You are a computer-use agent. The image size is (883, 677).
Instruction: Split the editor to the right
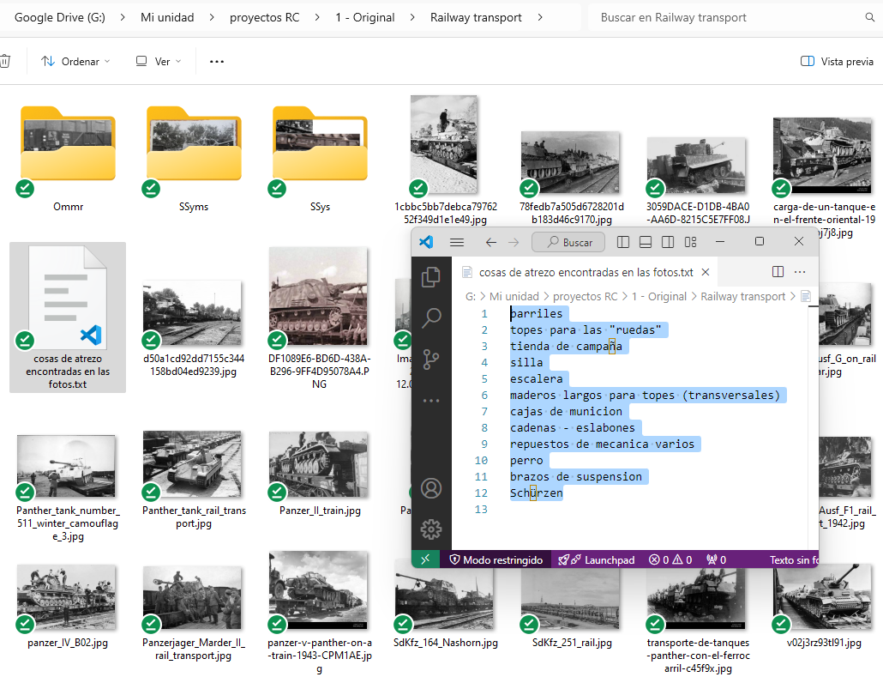coord(778,272)
